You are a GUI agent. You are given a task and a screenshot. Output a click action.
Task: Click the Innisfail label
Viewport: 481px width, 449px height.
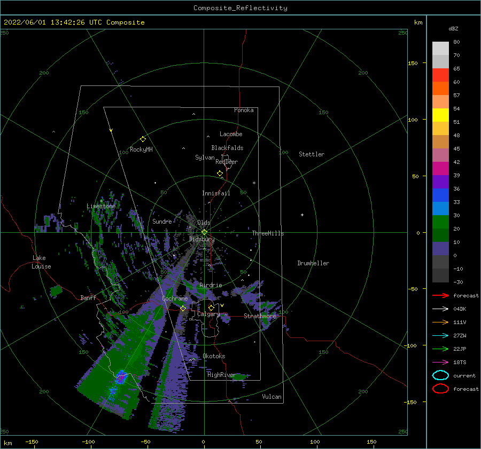coord(216,193)
